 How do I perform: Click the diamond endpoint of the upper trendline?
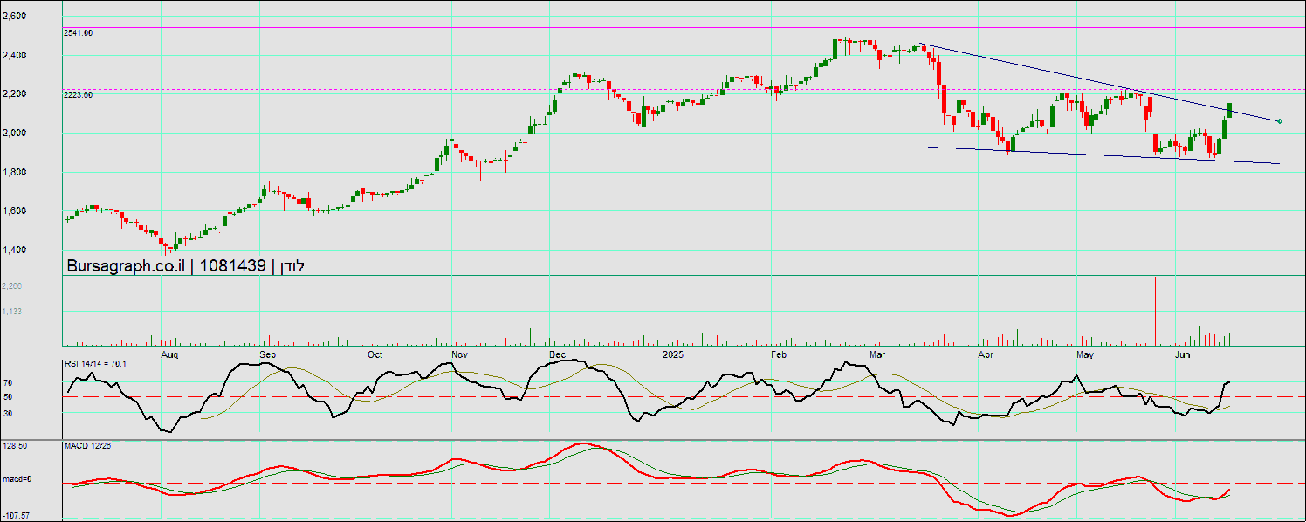1279,121
